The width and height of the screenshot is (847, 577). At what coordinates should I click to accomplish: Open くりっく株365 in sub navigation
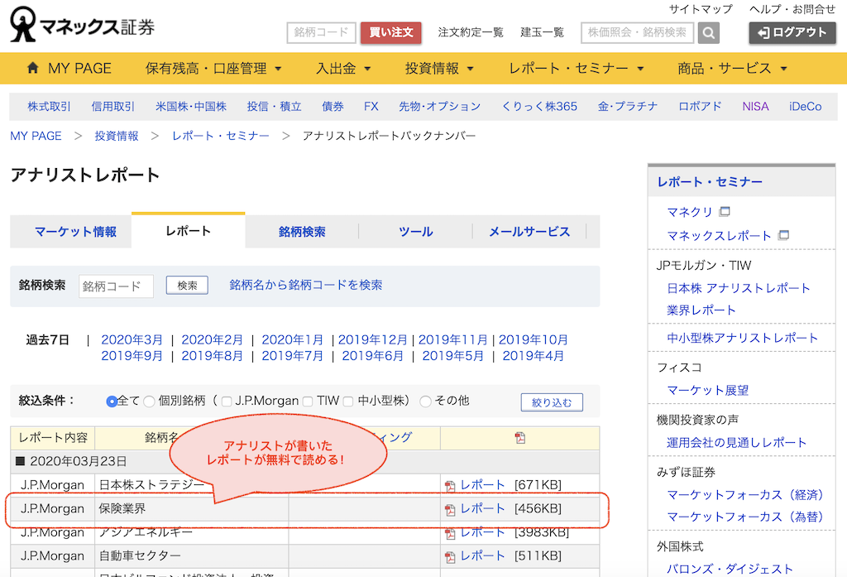point(539,106)
